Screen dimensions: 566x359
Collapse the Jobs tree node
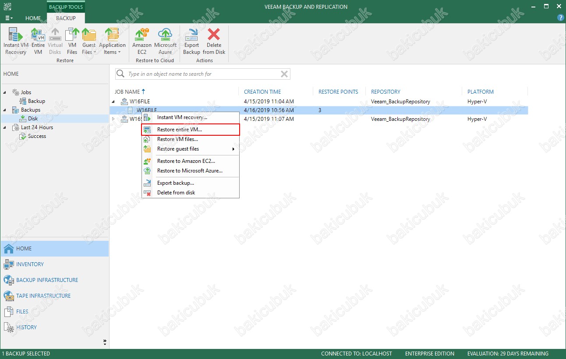[5, 92]
